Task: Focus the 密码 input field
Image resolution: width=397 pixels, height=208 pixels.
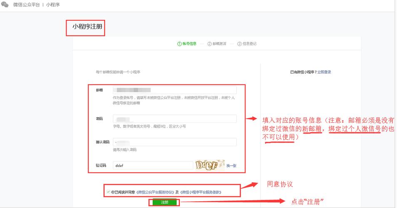Action: (175, 119)
